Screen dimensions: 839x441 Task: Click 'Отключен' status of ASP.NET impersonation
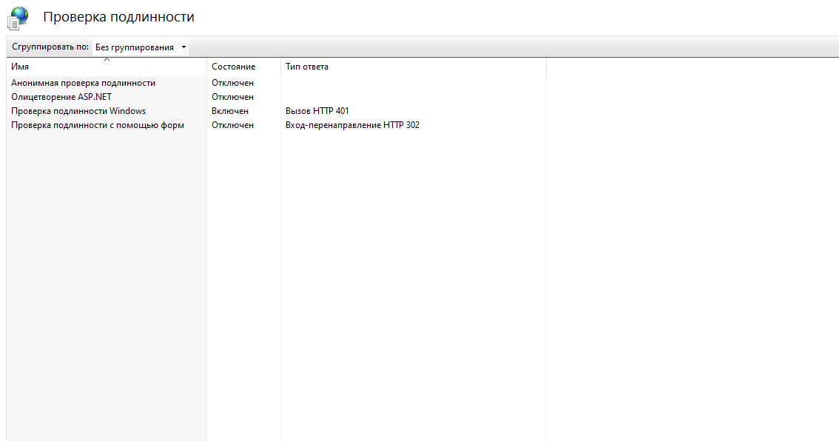pos(232,97)
